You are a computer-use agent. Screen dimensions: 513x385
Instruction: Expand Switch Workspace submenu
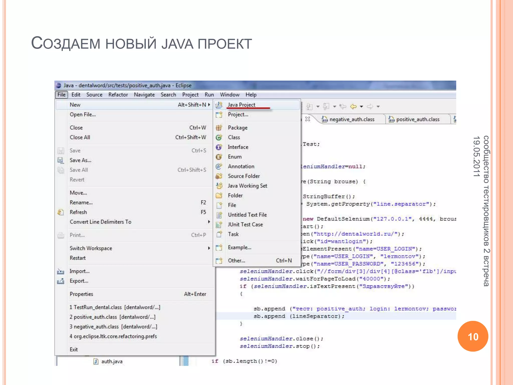209,248
